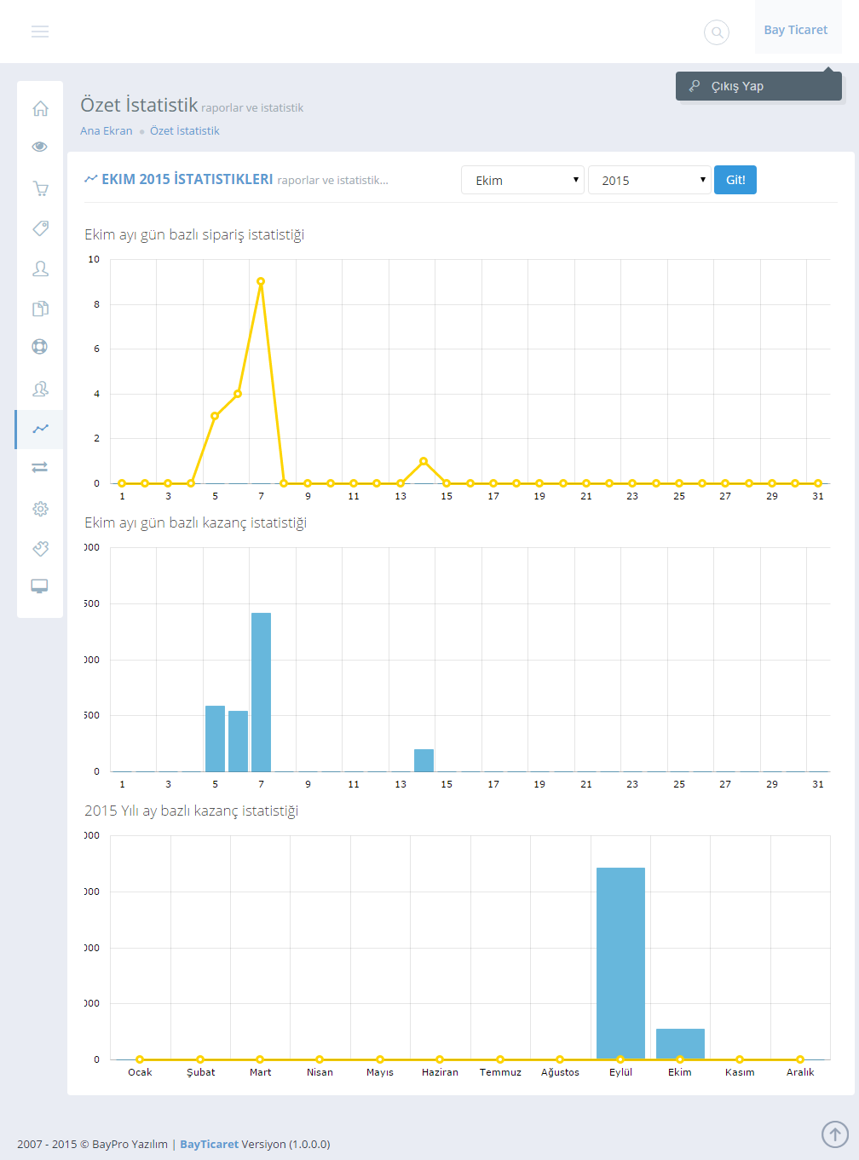Open the lifebuoy support icon
Viewport: 859px width, 1160px height.
[x=40, y=347]
